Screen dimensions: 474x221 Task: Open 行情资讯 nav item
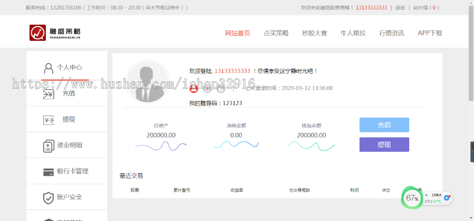click(x=391, y=33)
